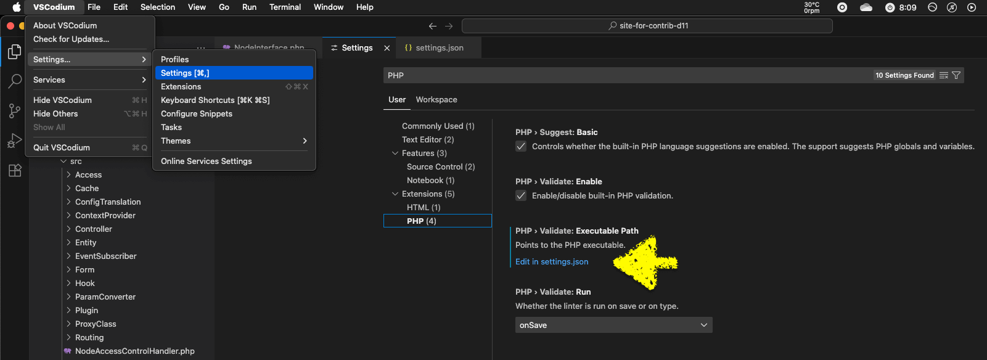Select Commonly Used (1) category

pos(438,126)
